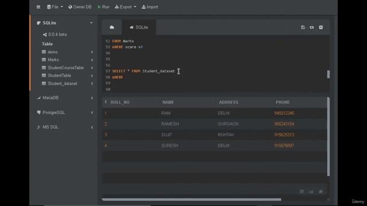Collapse the SQLite sidebar section
This screenshot has height=206, width=367.
(91, 23)
